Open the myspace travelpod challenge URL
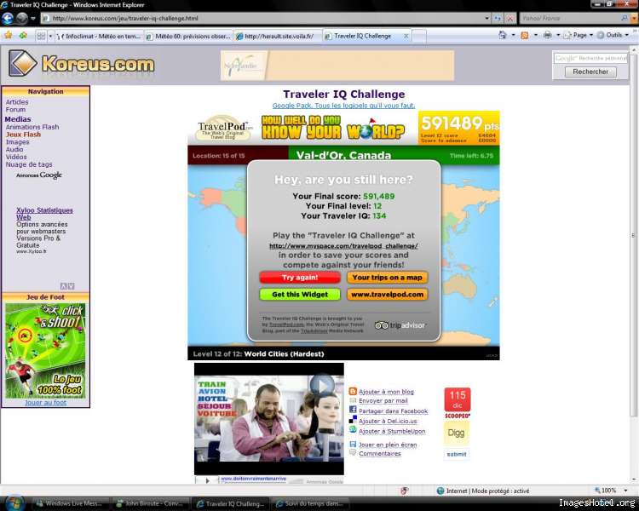 click(x=343, y=246)
